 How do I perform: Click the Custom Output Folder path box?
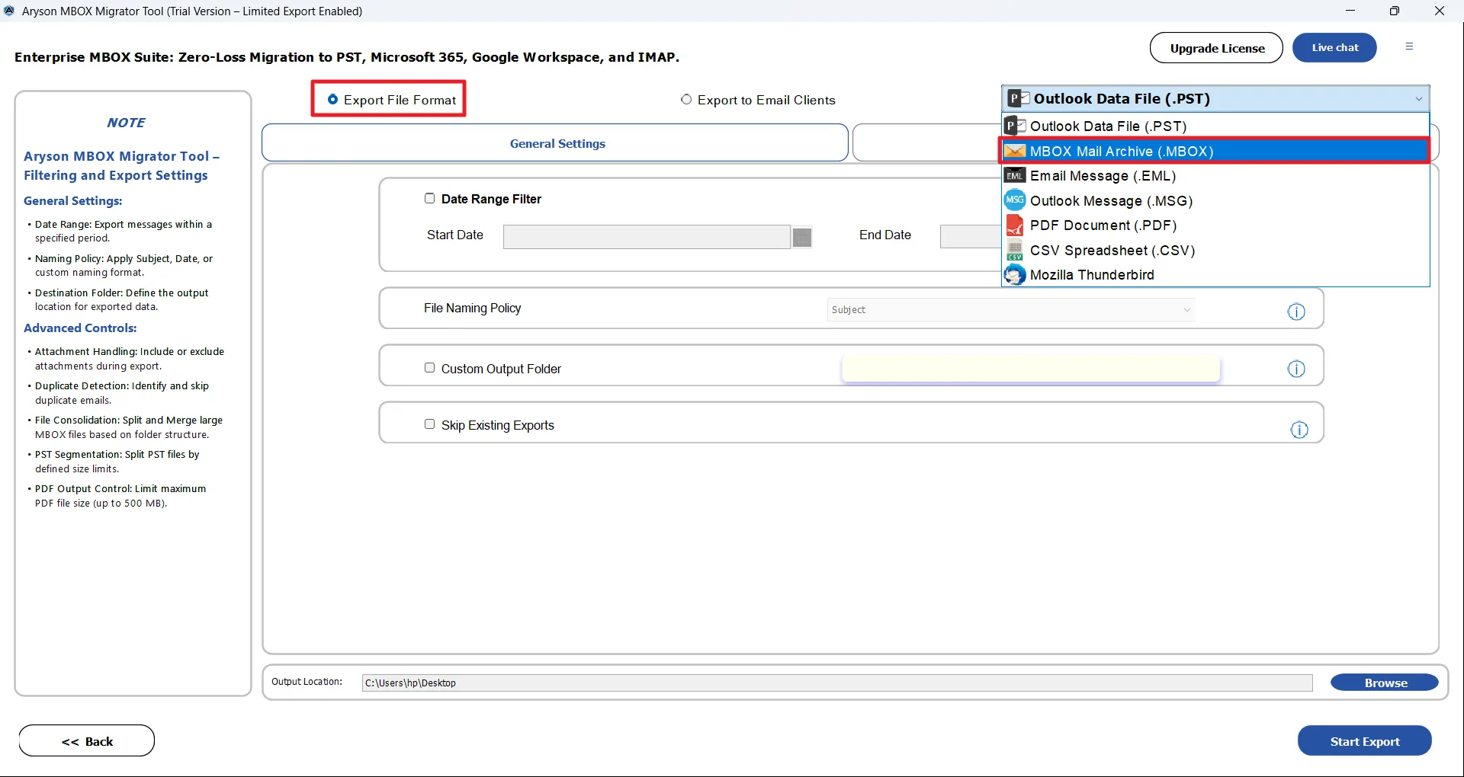coord(1031,369)
